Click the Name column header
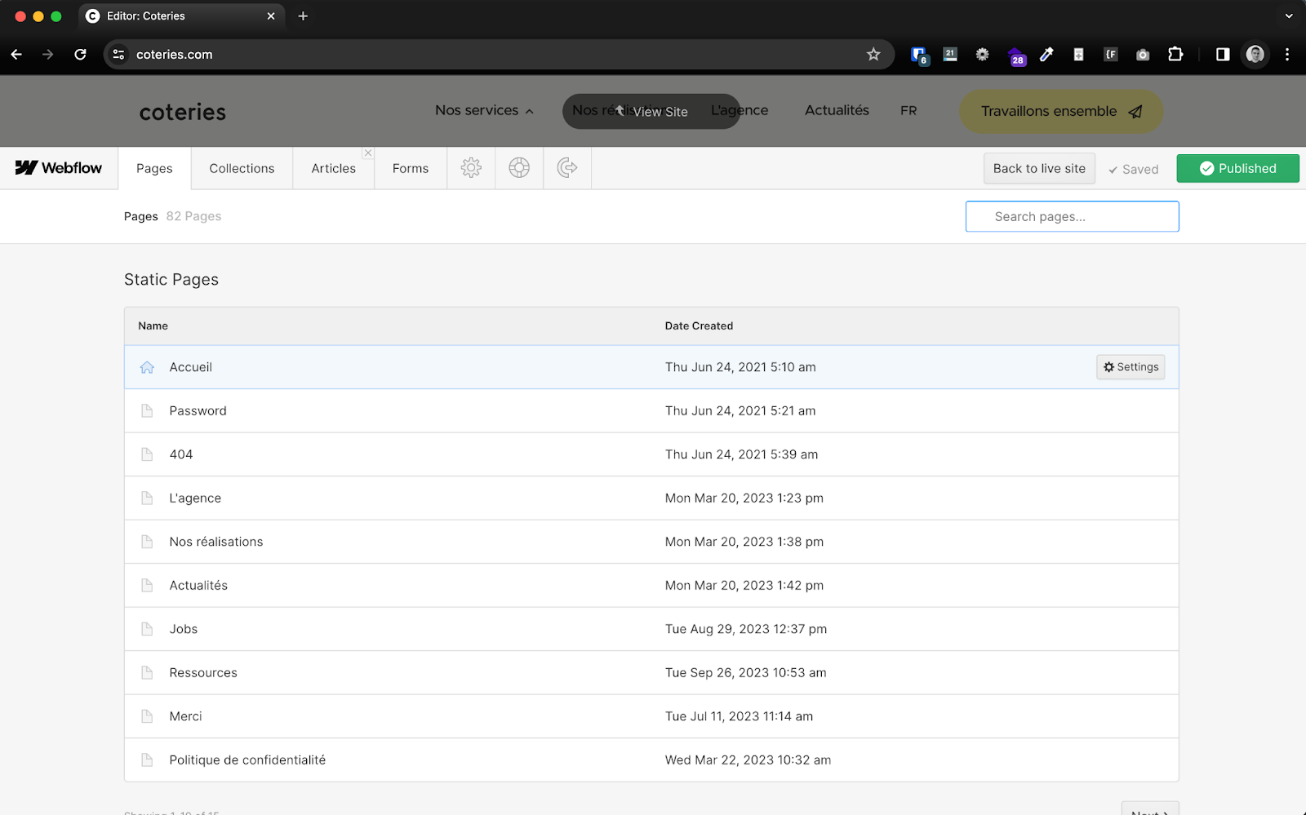Screen dimensions: 1306x815 point(153,326)
